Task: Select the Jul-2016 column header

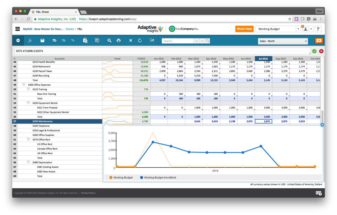Action: (263, 59)
